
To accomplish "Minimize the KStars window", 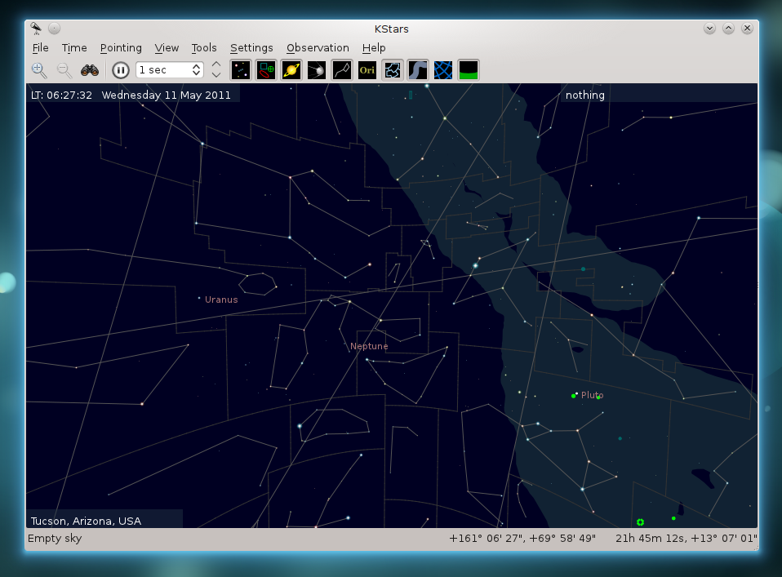I will (x=709, y=29).
